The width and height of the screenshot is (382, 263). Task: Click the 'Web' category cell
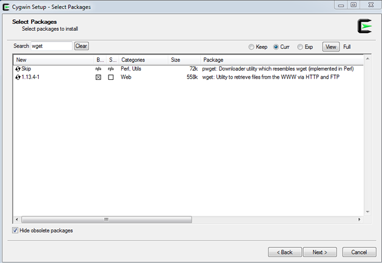click(x=126, y=77)
